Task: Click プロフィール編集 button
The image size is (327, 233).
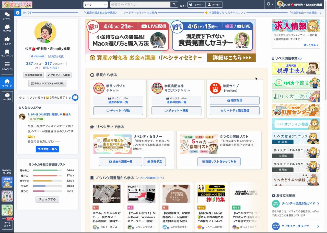Action: click(x=59, y=75)
